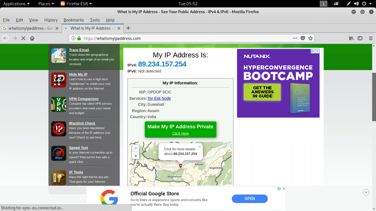Click the workspace 1 indicator
This screenshot has width=376, height=211.
tap(323, 4)
